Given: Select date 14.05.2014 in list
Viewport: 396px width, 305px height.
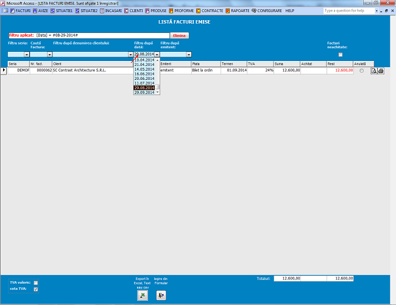Looking at the screenshot, I should 144,70.
